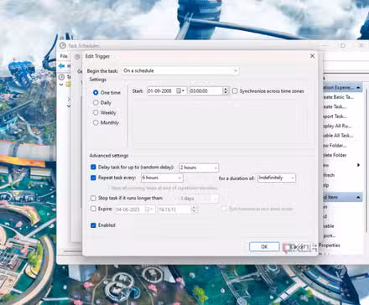Screen dimensions: 369x305
Task: Click the Task Scheduler root clock icon in tree
Action: [x=61, y=77]
